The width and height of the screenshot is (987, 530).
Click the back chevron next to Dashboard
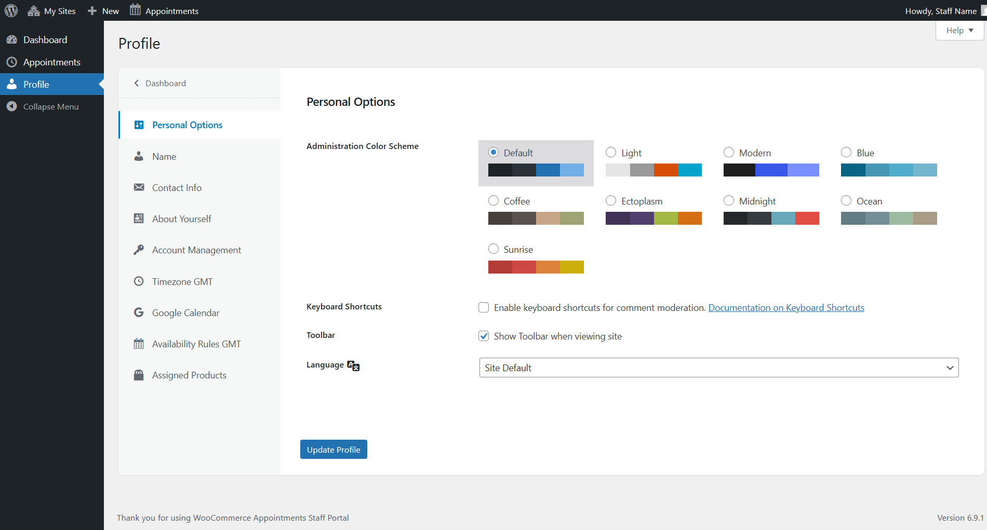[x=136, y=83]
